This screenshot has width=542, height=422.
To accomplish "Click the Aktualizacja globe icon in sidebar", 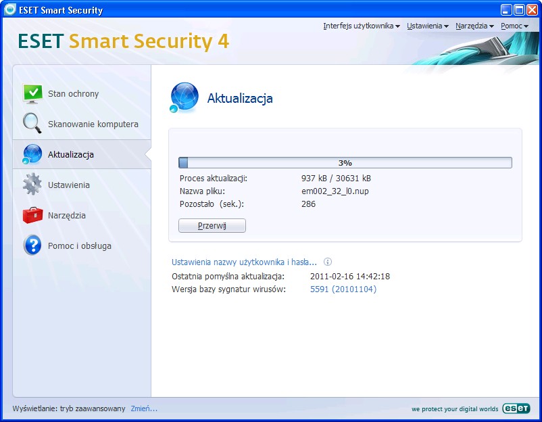I will click(32, 154).
